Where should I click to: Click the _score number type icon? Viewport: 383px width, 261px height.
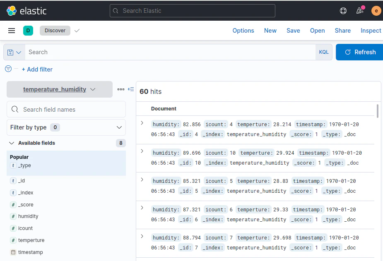[x=13, y=205]
